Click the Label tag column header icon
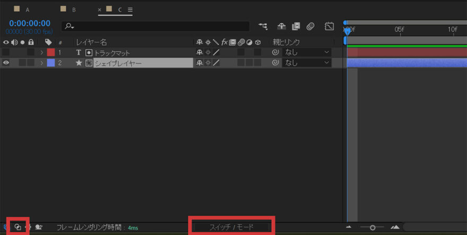The image size is (467, 235). pyautogui.click(x=48, y=42)
